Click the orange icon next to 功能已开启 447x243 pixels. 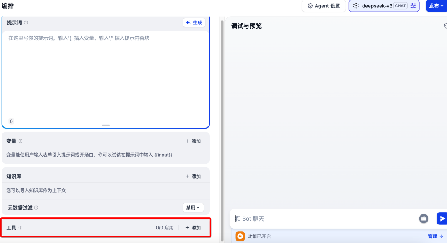[240, 236]
